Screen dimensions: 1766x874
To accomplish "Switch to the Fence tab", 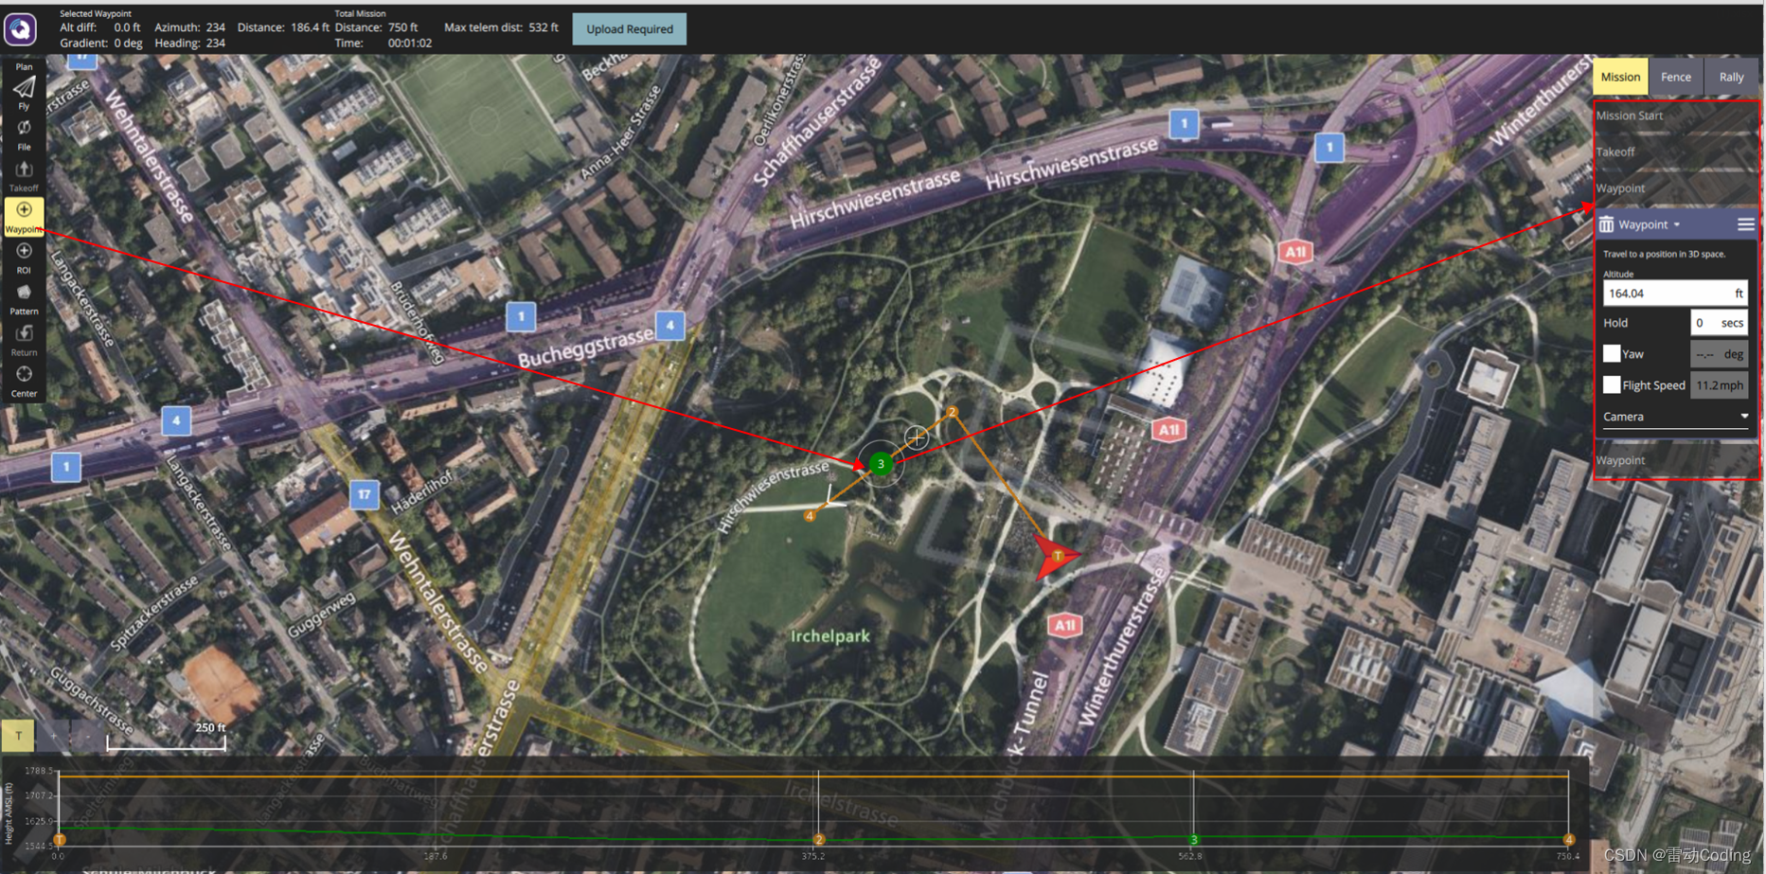I will tap(1675, 77).
